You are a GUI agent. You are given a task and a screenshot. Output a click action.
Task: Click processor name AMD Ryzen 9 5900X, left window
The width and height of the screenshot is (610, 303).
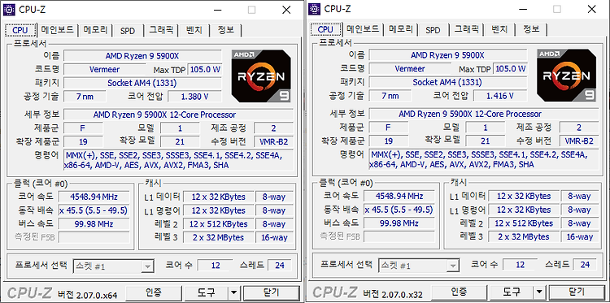pyautogui.click(x=142, y=56)
